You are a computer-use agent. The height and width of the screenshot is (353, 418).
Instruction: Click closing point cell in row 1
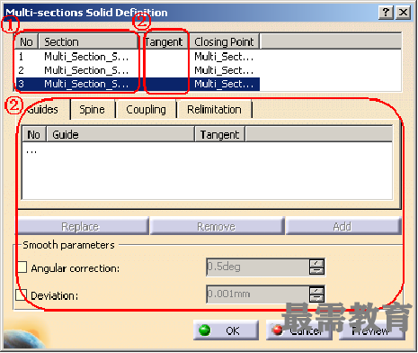pos(224,57)
